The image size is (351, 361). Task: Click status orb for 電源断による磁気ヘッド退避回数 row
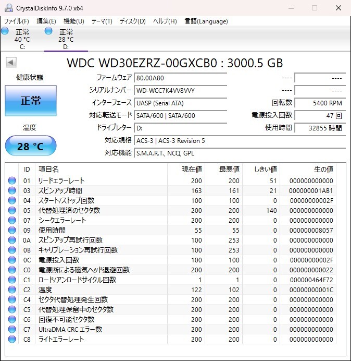pos(12,270)
